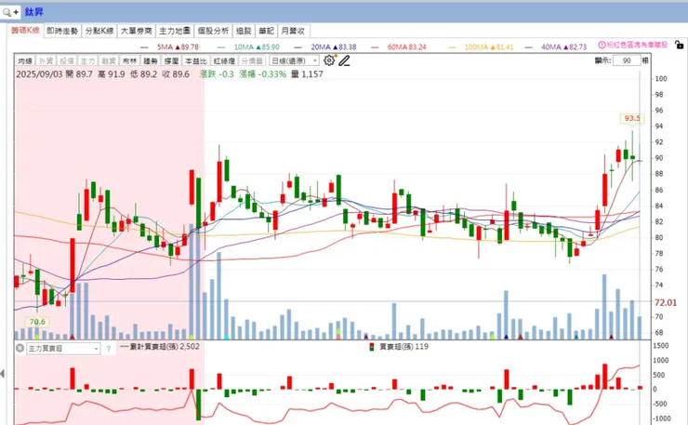
Task: Click the 72.01 price line label
Action: click(x=666, y=302)
